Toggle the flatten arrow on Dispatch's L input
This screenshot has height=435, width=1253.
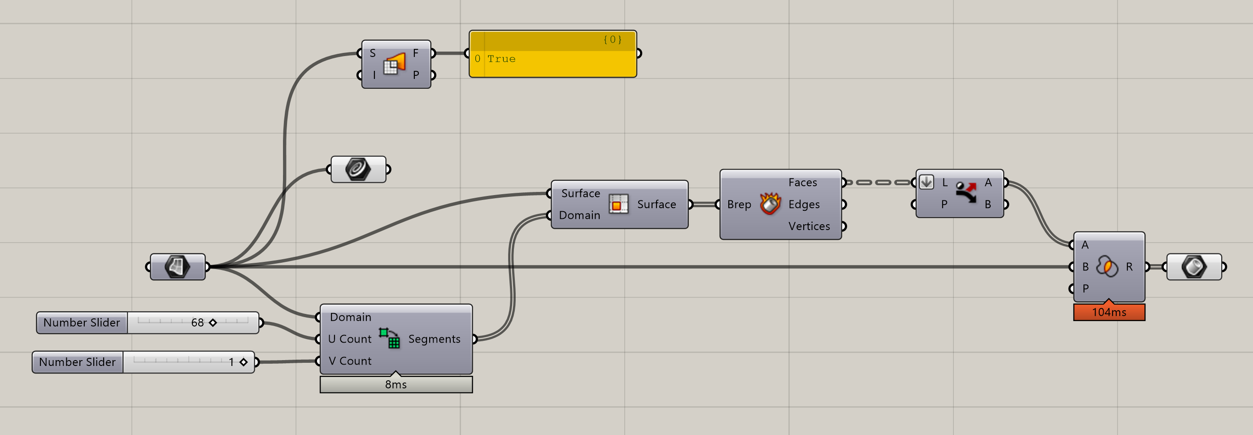[927, 182]
